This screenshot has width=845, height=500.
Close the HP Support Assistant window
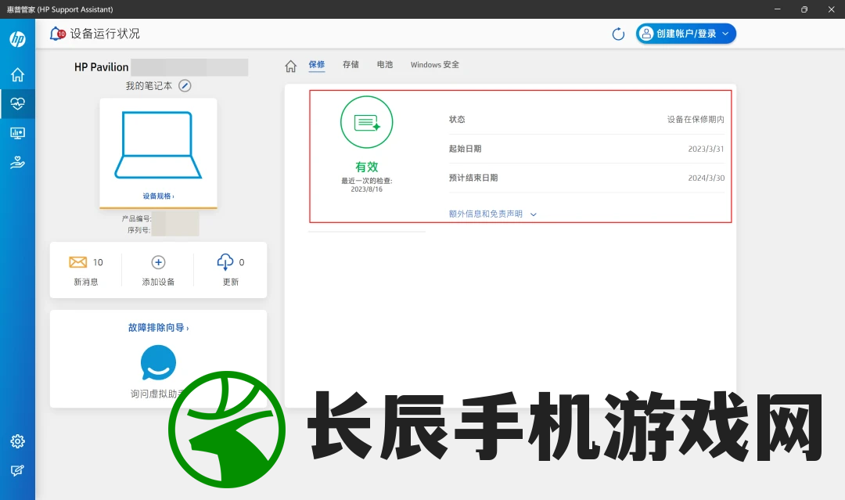[x=831, y=9]
